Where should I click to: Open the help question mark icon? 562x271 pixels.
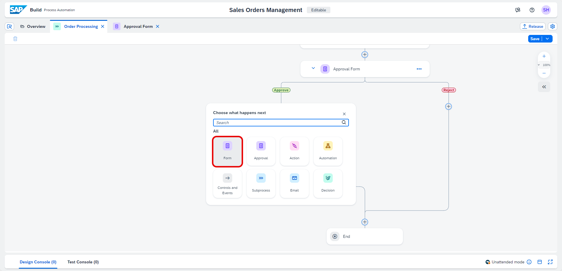tap(532, 10)
